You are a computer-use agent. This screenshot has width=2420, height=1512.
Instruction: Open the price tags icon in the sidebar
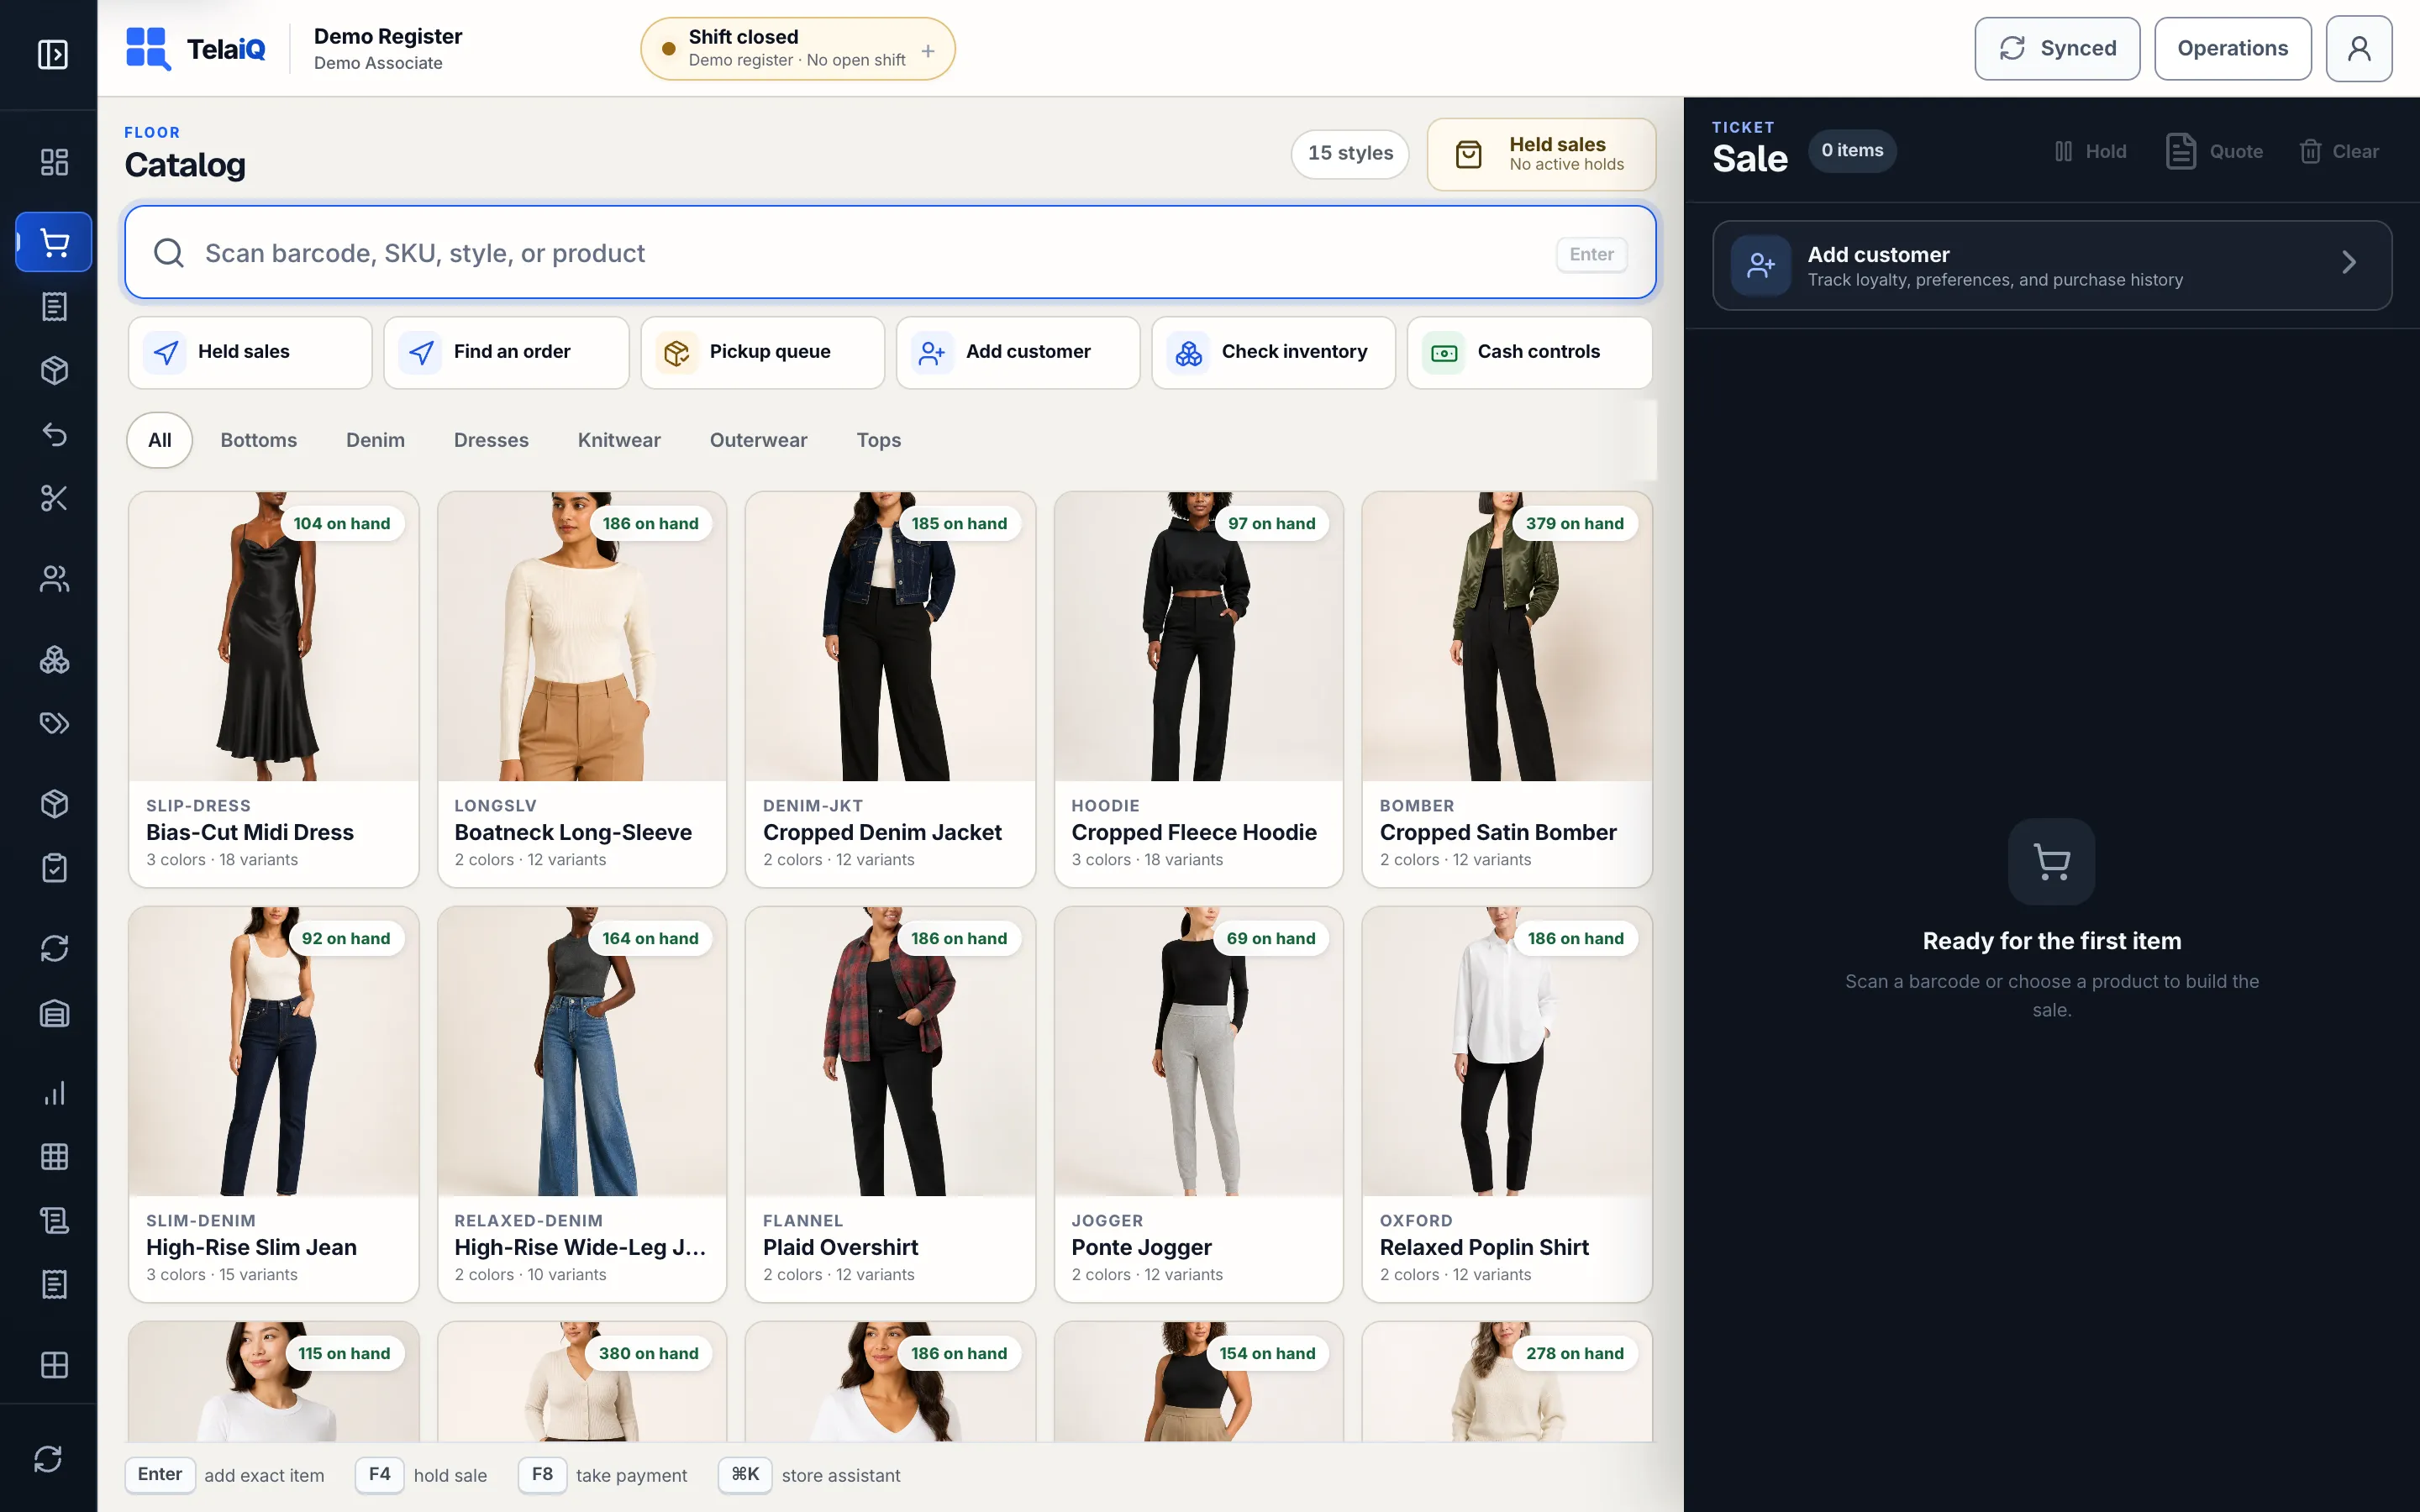pos(54,723)
